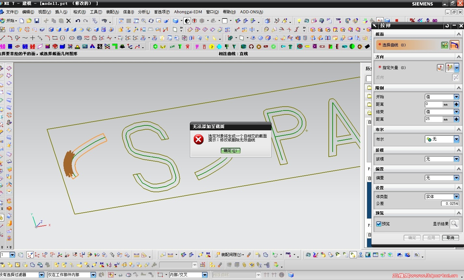Open the 帮助(H) menu
This screenshot has height=280, width=464.
[x=229, y=12]
